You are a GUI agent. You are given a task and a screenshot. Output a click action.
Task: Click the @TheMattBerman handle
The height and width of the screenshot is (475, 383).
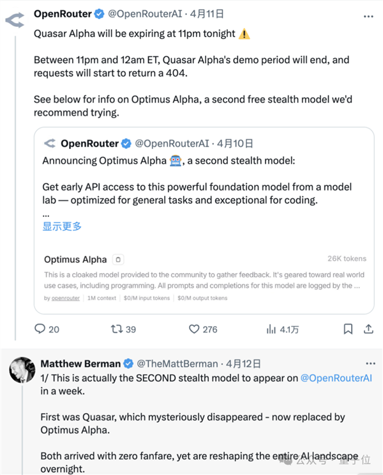pos(177,363)
